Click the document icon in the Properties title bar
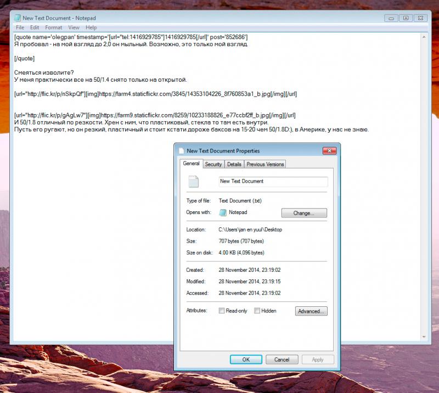 pos(182,151)
